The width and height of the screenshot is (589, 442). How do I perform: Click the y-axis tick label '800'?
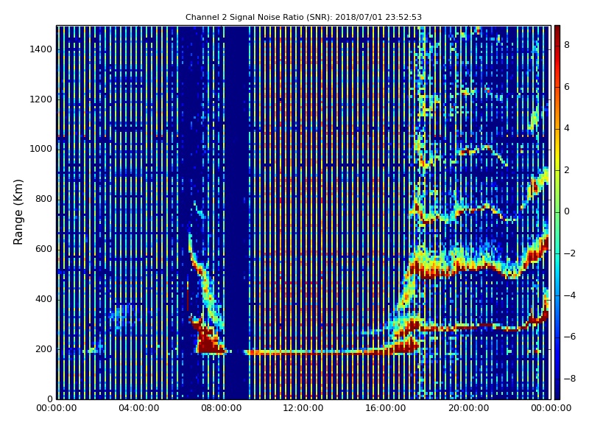tap(43, 199)
